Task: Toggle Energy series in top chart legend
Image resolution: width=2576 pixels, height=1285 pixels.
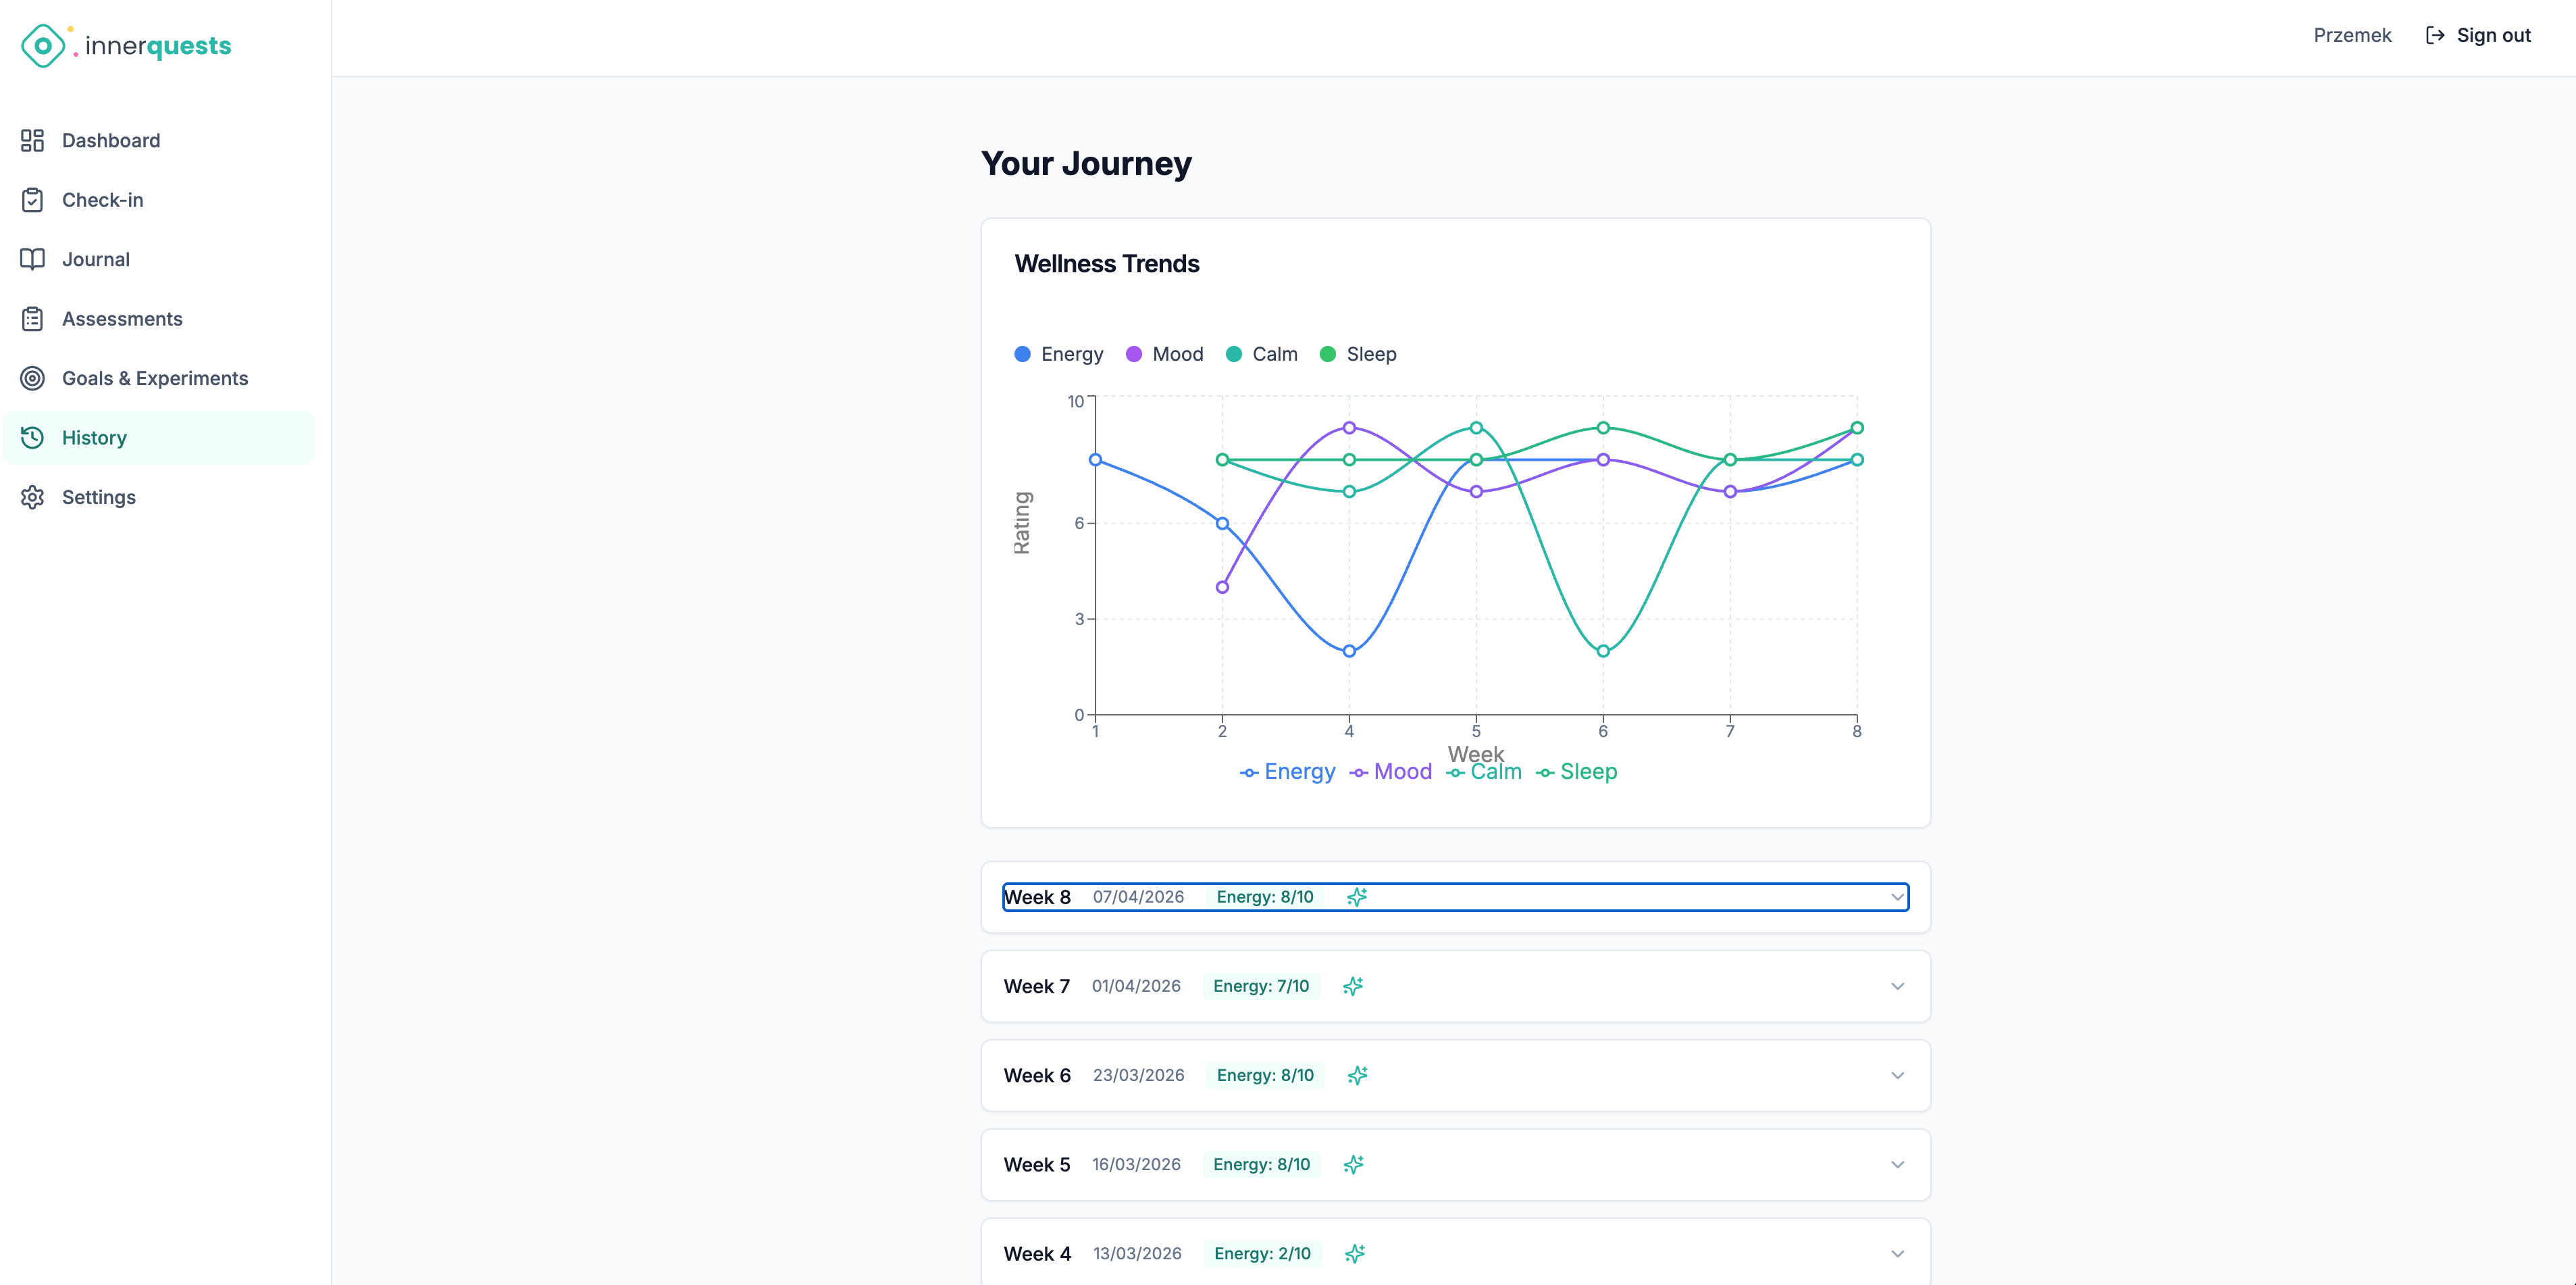Action: pyautogui.click(x=1059, y=354)
